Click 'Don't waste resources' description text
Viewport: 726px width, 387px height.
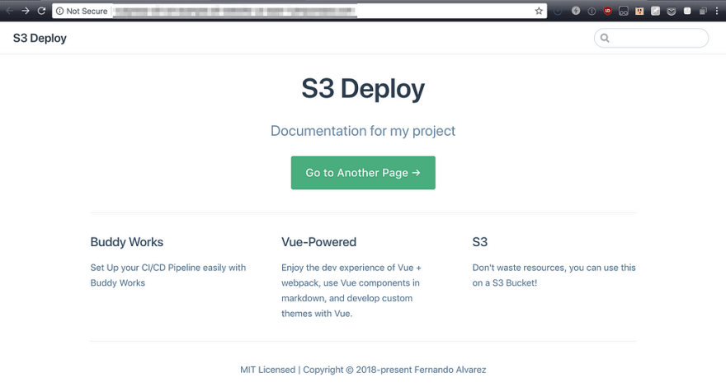point(554,275)
